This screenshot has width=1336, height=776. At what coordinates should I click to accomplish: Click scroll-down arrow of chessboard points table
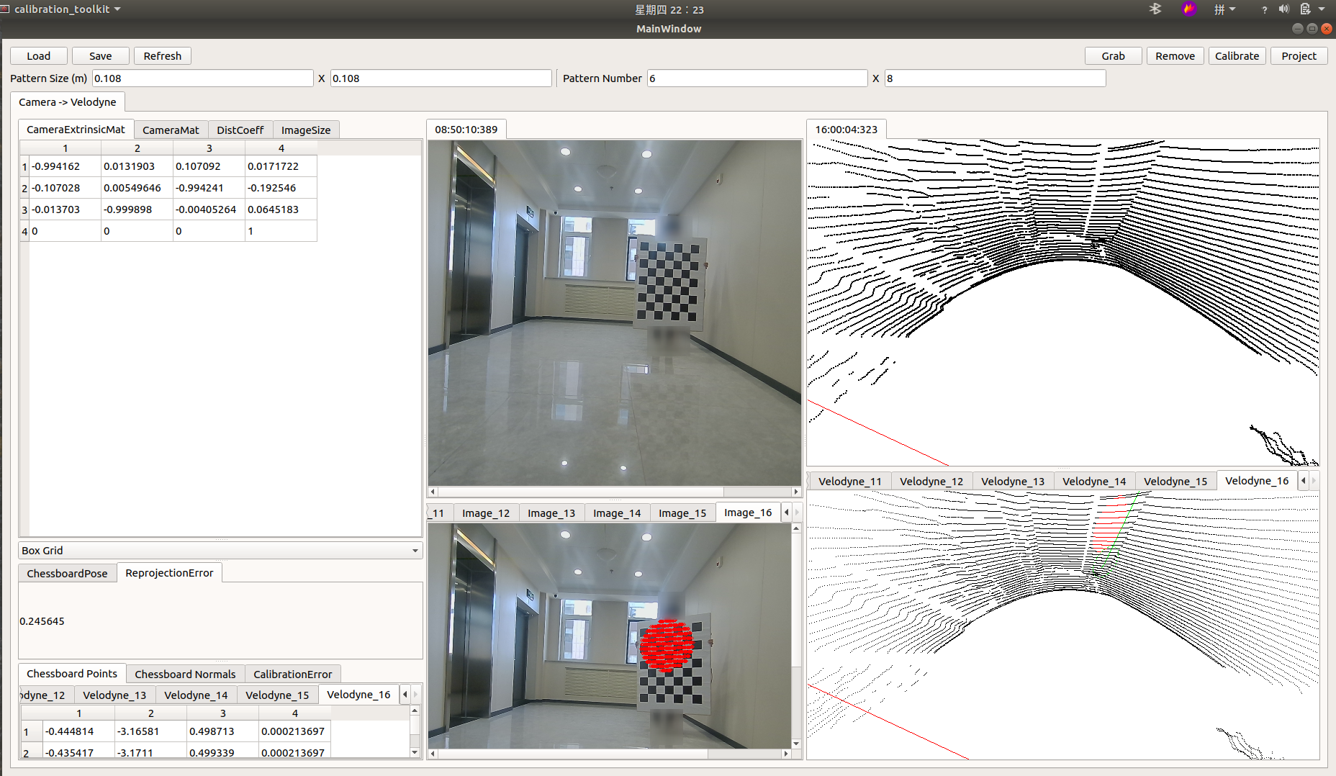click(x=415, y=752)
